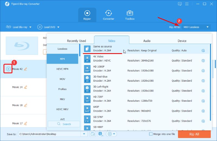Screen dimensions: 217x141
Task: Select the Device format tab
Action: tap(182, 41)
